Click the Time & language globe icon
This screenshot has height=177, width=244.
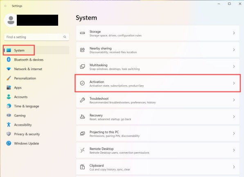(x=9, y=106)
